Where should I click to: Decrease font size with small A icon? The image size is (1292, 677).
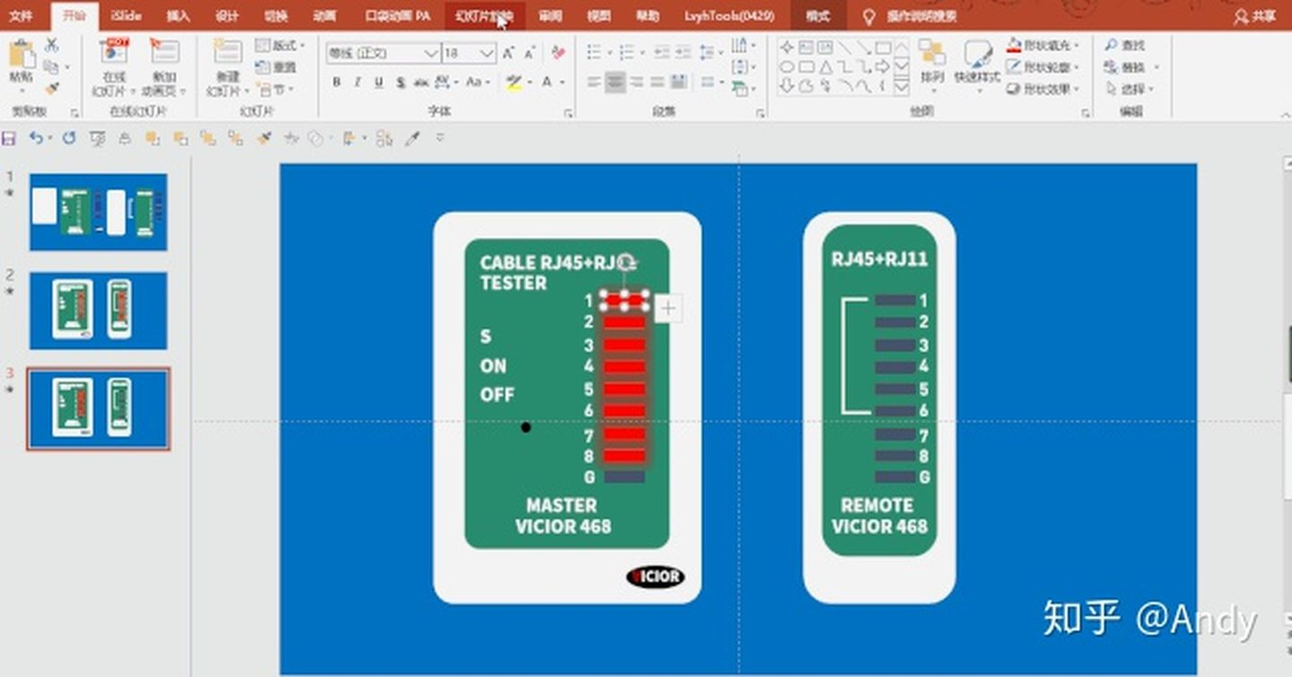pyautogui.click(x=529, y=54)
